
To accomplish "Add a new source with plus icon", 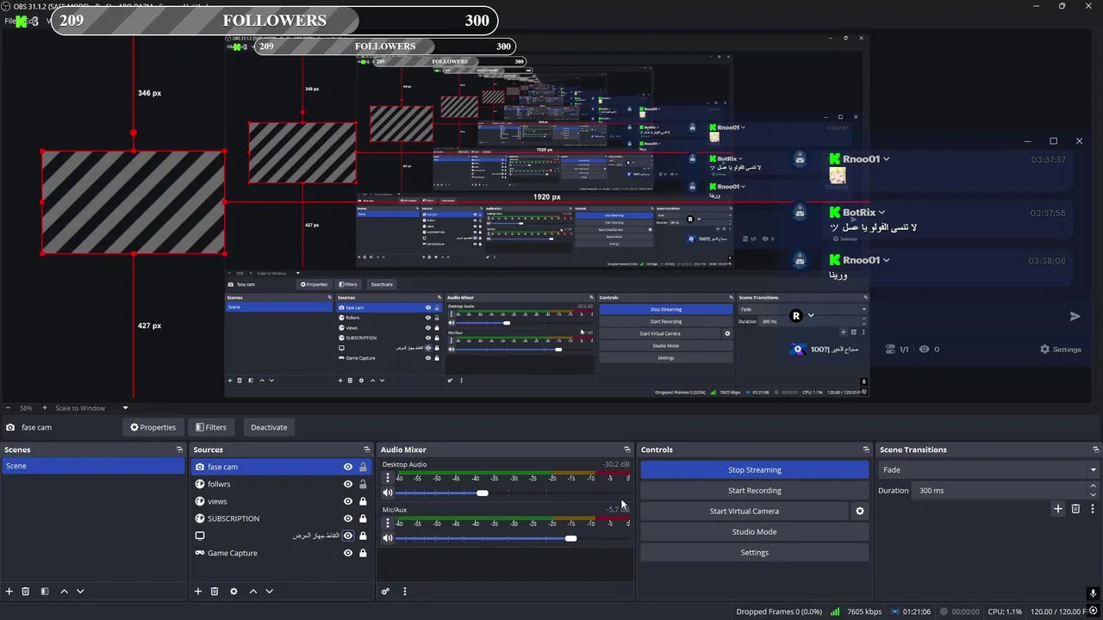I will (198, 592).
